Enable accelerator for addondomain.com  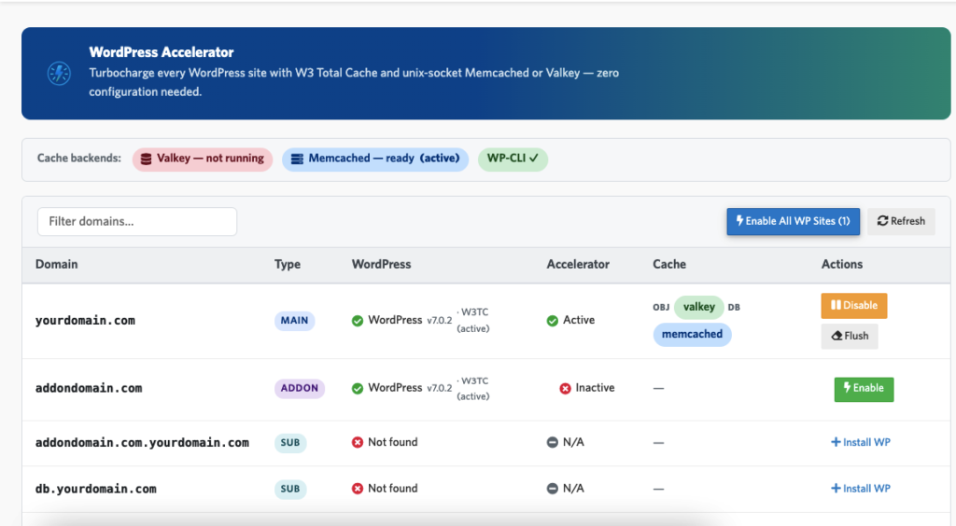pyautogui.click(x=864, y=389)
